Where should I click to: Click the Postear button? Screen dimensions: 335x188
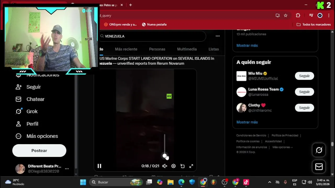click(x=39, y=151)
